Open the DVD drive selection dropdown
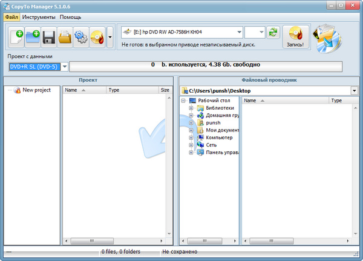This screenshot has height=261, width=363. tap(240, 32)
